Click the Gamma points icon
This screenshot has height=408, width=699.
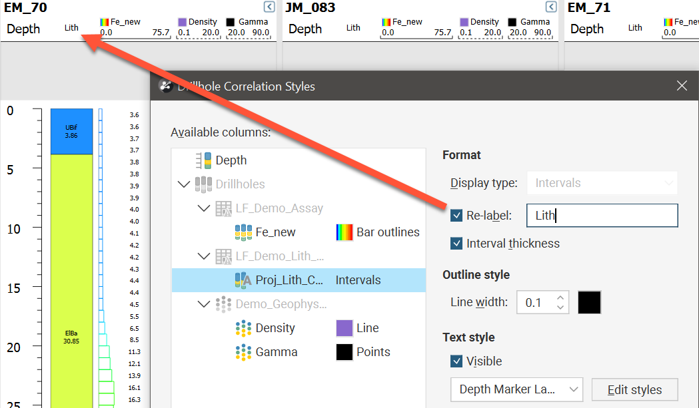pos(244,352)
